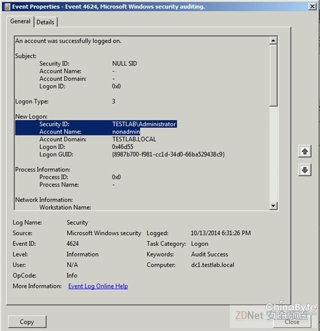Copy the event details with Copy button

27,322
